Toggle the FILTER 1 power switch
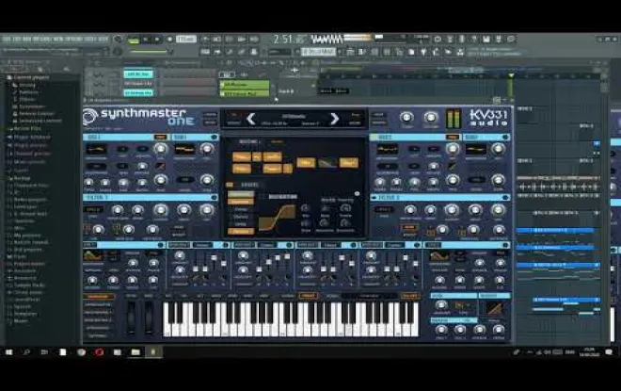621x391 pixels. [x=215, y=197]
